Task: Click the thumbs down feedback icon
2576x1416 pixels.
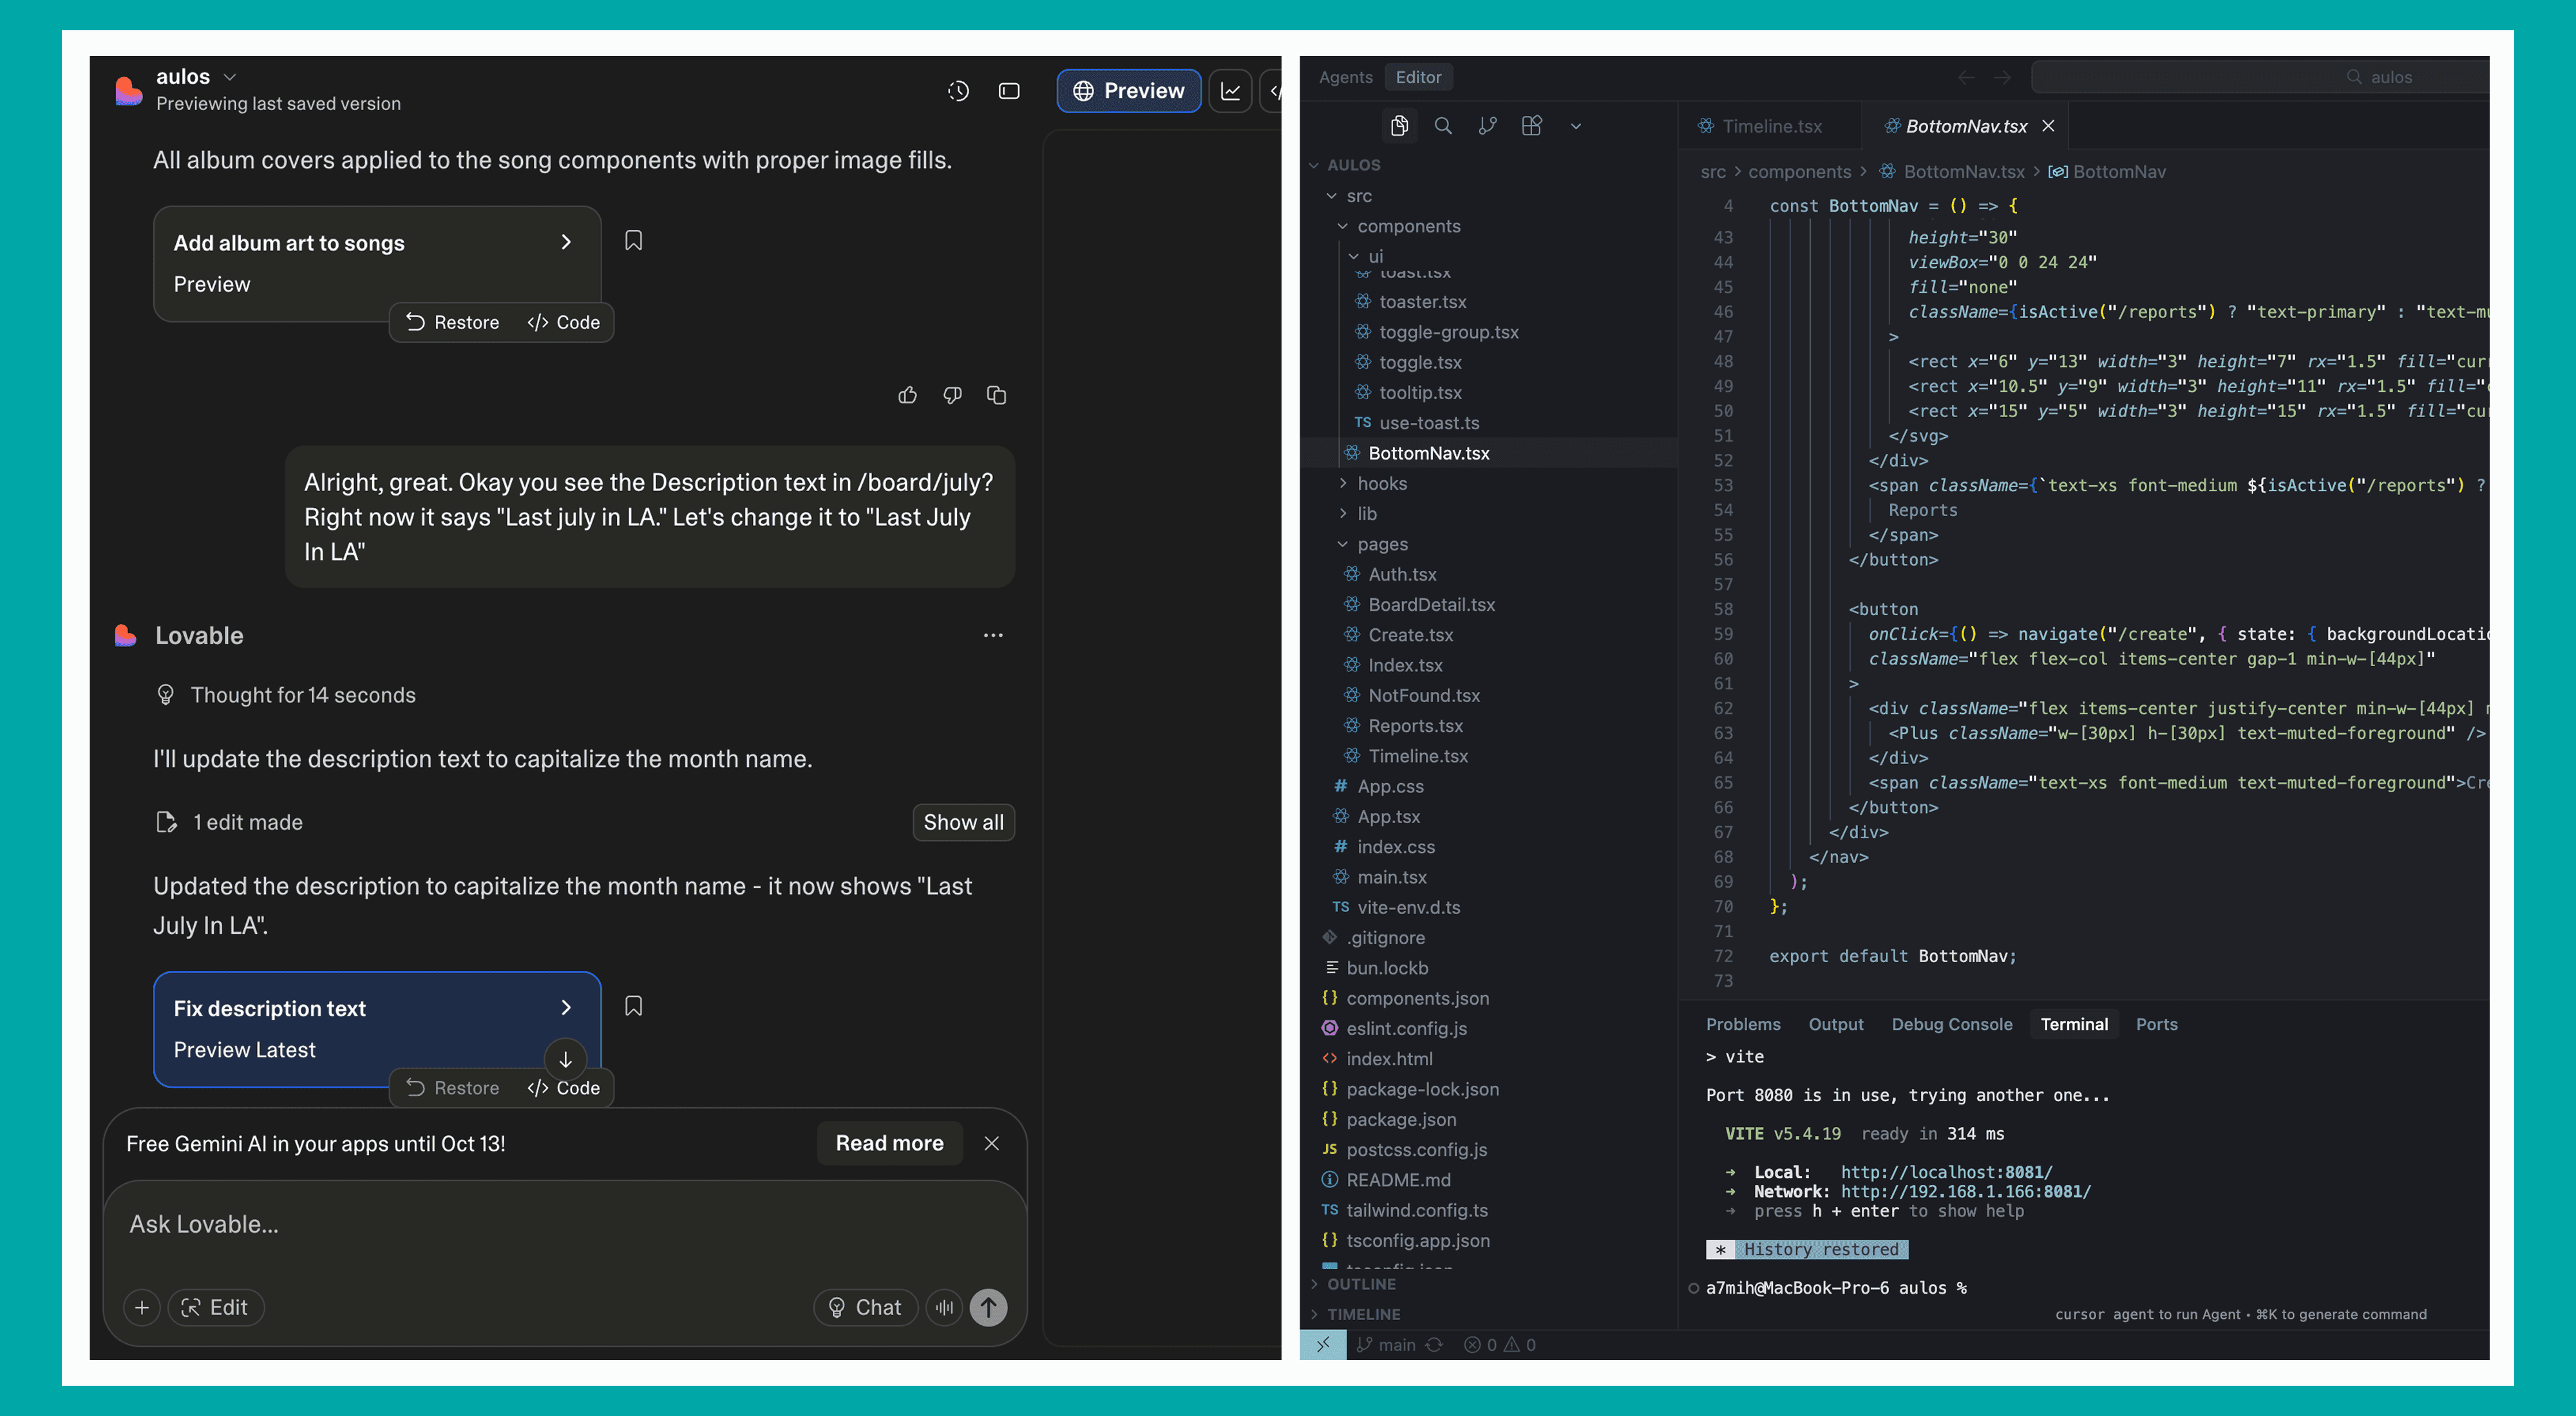Action: coord(952,395)
